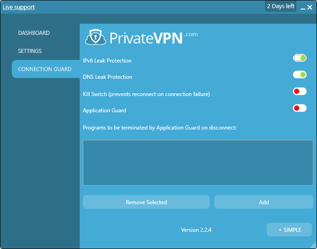This screenshot has height=249, width=317.
Task: Turn on Application Guard
Action: (x=300, y=108)
